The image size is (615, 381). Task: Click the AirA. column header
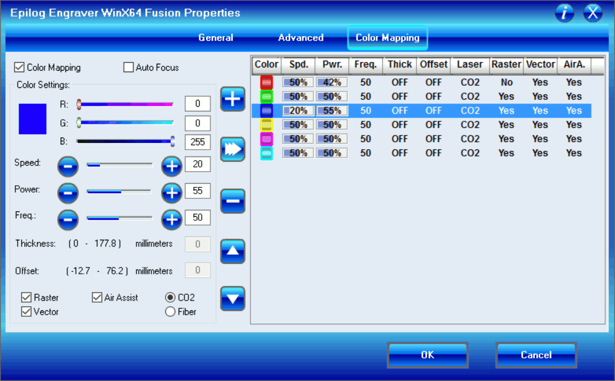pyautogui.click(x=574, y=65)
